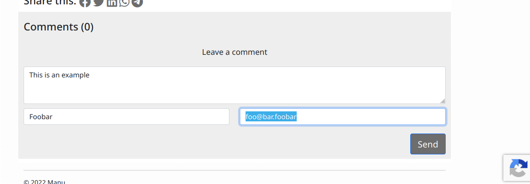Click the 'Leave a comment' label
Viewport: 530px width, 184px height.
click(235, 52)
